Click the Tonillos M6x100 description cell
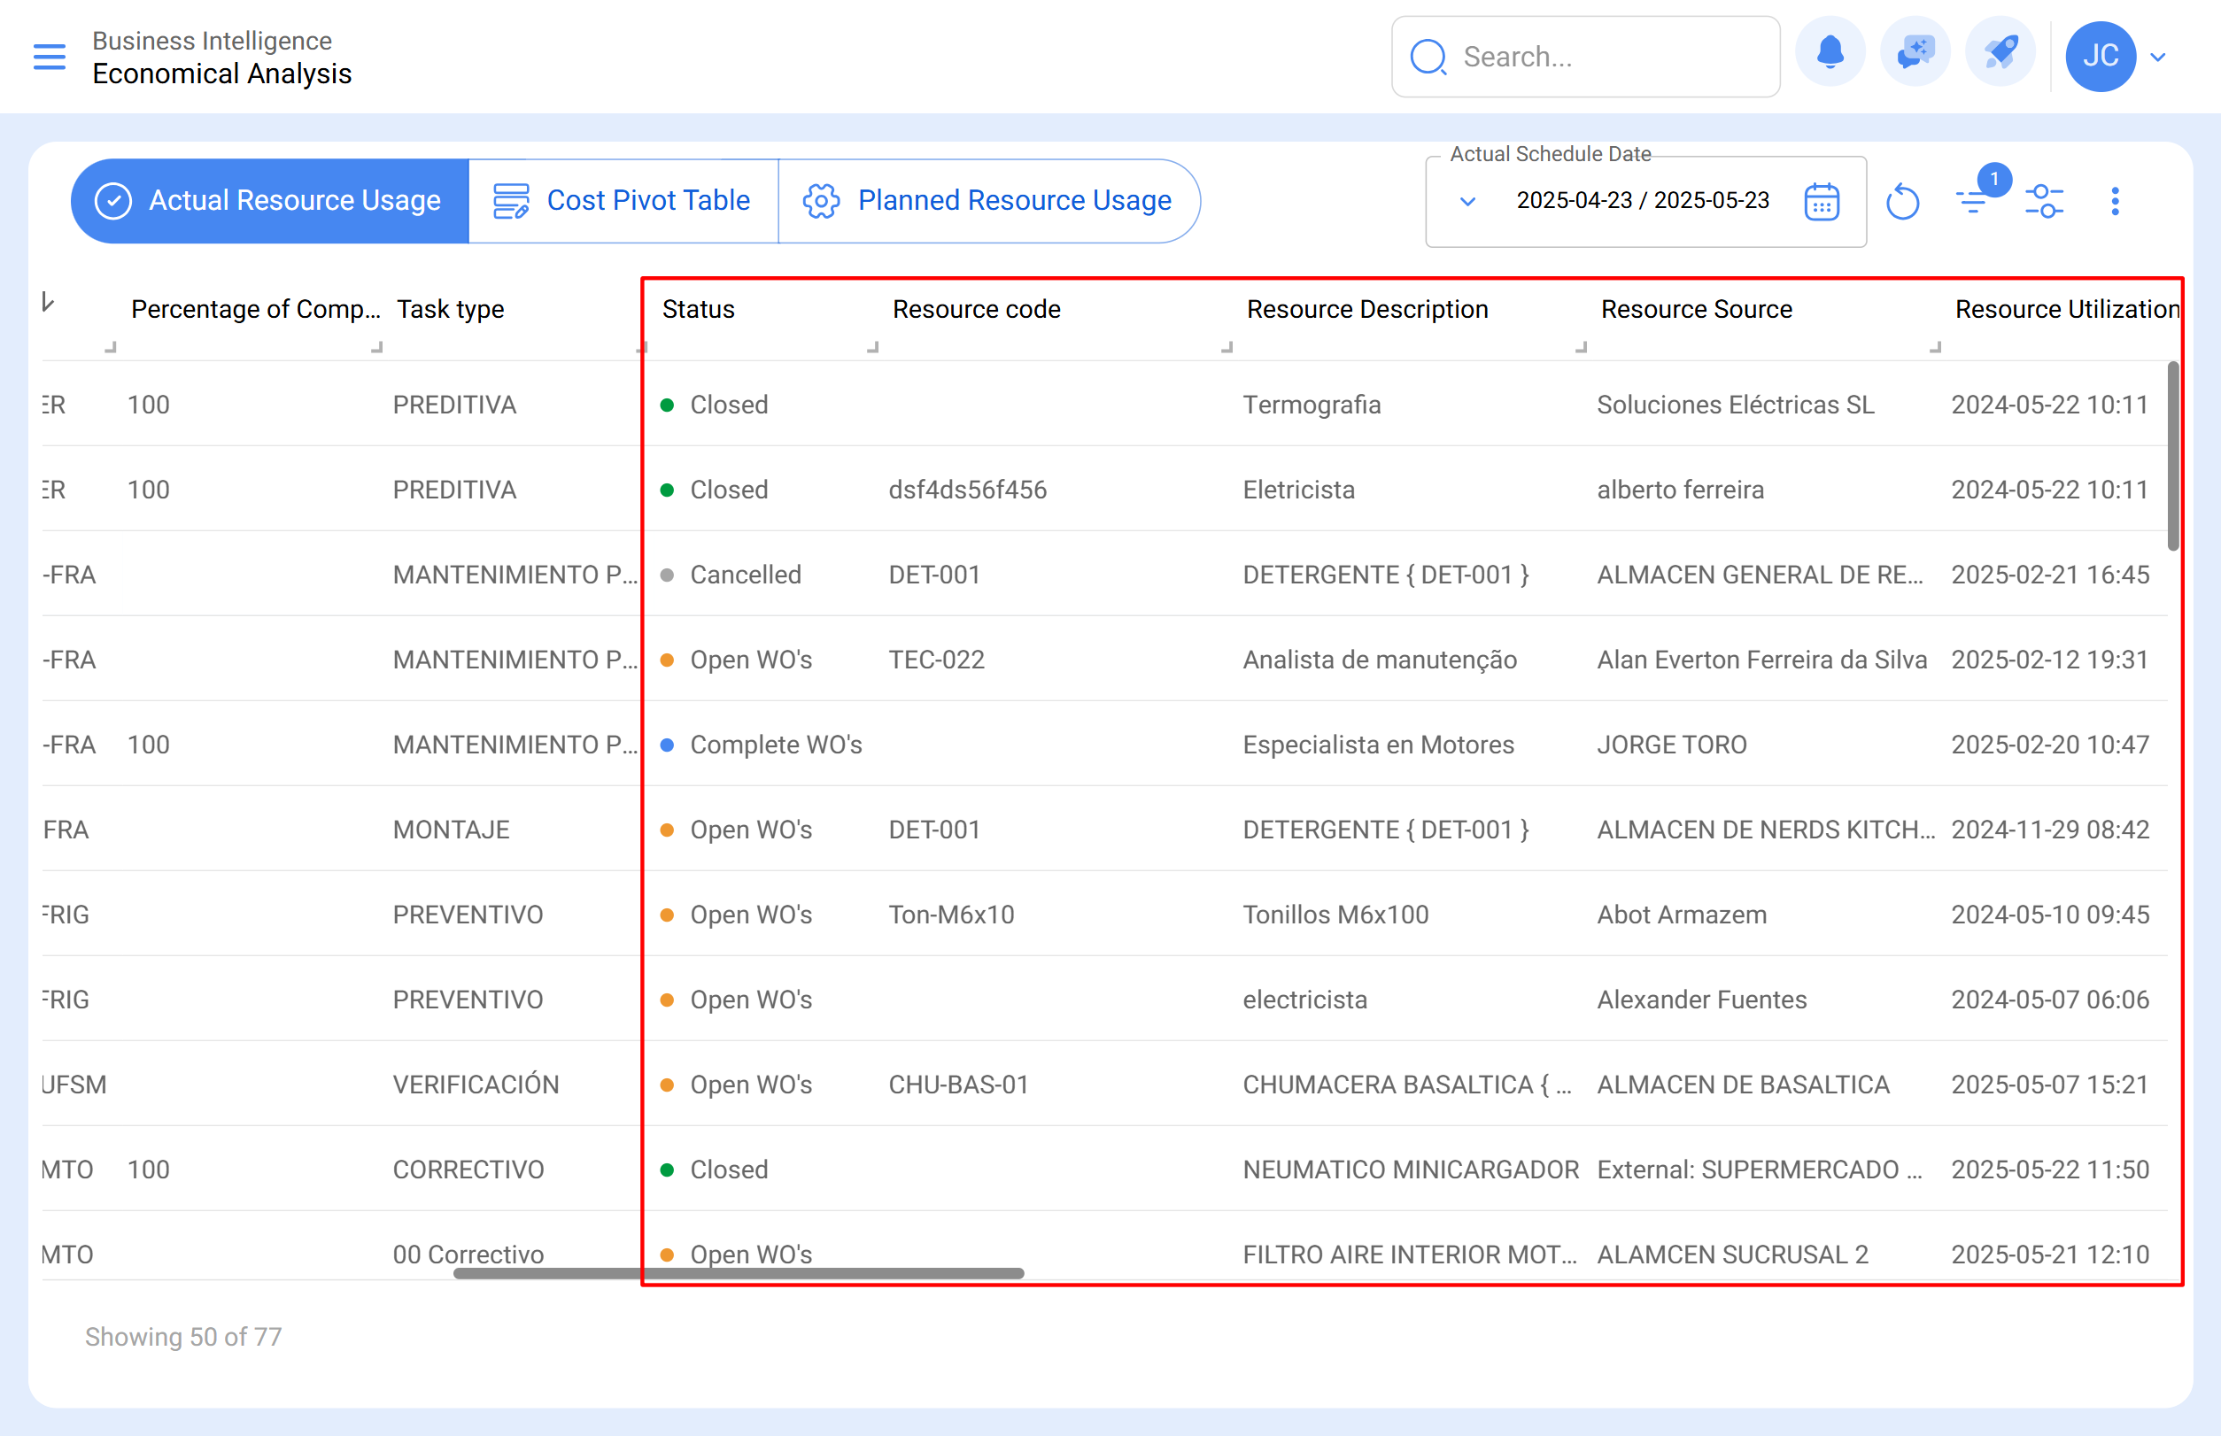Viewport: 2221px width, 1436px height. point(1335,914)
